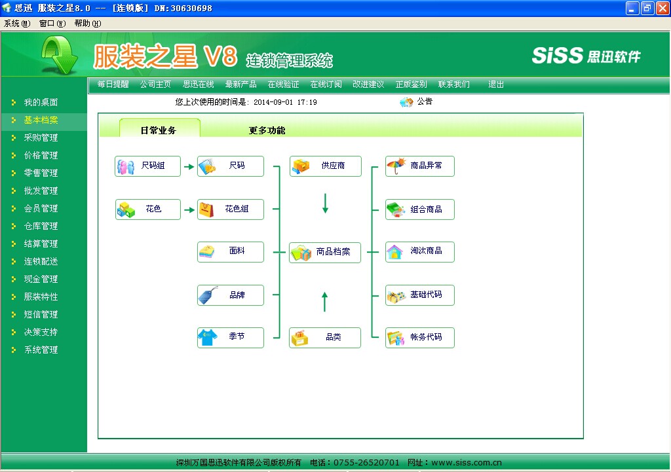Open the 系统(M) menu
The image size is (671, 472).
[17, 23]
